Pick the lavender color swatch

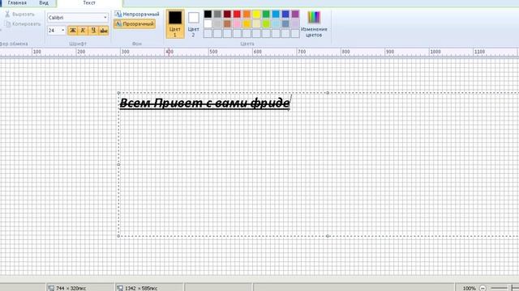pyautogui.click(x=295, y=23)
